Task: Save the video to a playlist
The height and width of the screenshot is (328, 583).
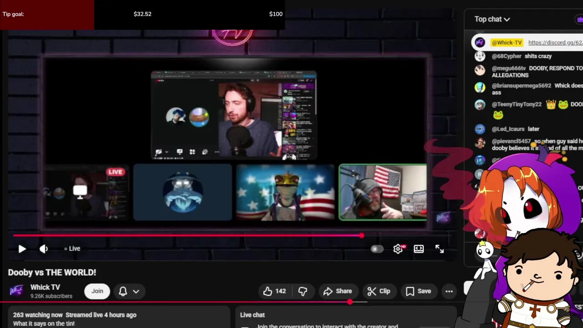Action: coord(418,291)
